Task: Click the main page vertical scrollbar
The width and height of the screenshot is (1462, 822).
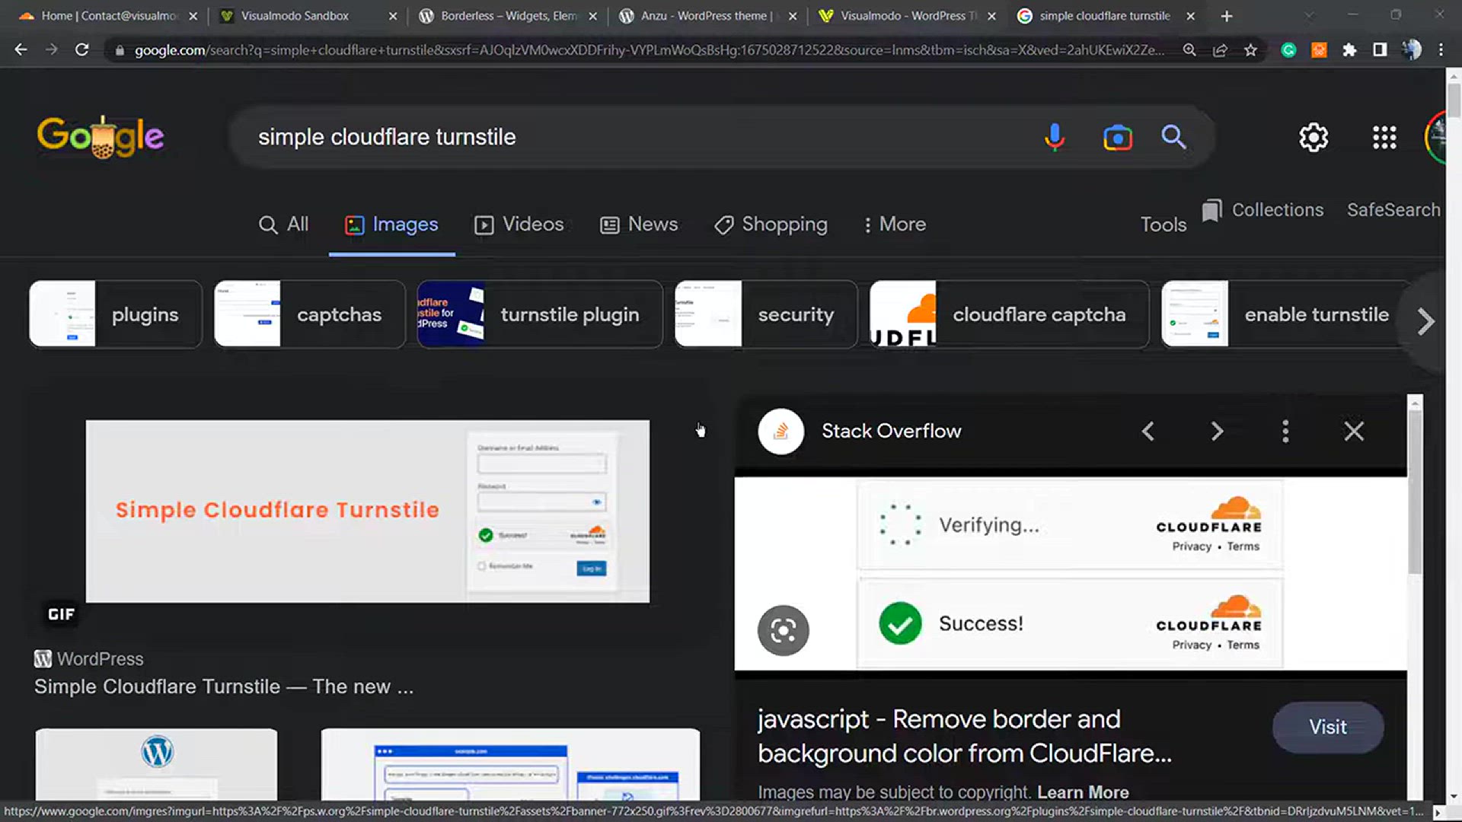Action: pos(1454,99)
